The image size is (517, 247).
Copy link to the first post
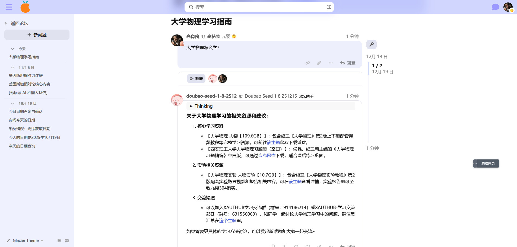(307, 63)
